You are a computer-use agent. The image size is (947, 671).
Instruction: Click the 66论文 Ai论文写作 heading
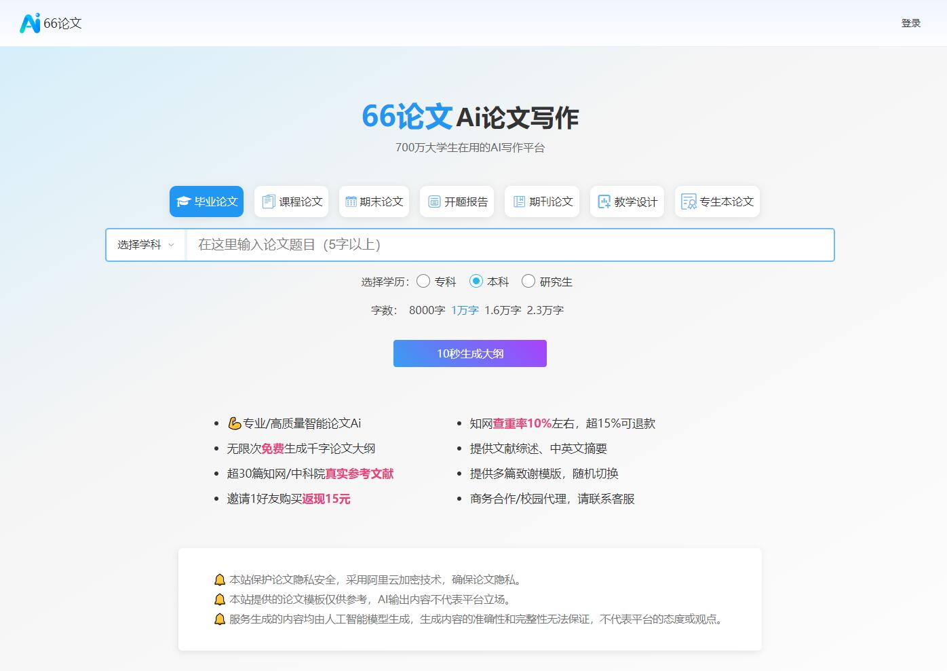click(470, 116)
